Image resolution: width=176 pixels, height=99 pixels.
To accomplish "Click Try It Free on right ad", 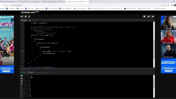I will [168, 71].
